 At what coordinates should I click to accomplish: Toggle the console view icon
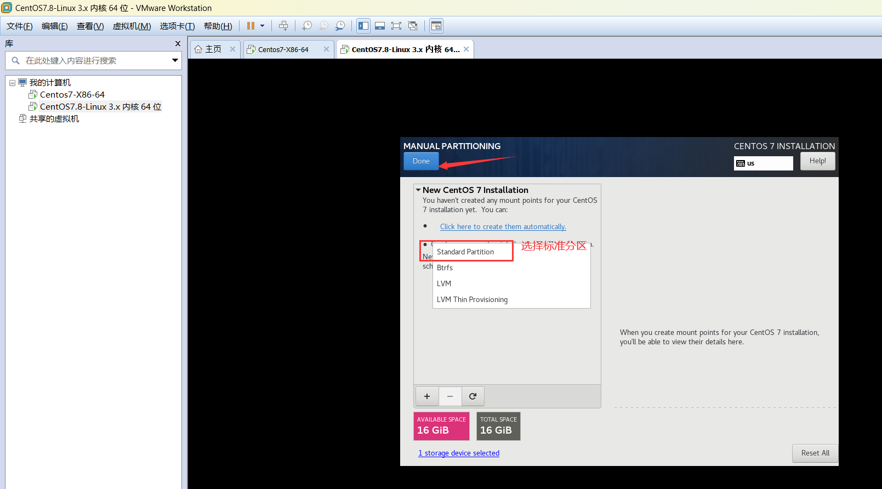(436, 26)
